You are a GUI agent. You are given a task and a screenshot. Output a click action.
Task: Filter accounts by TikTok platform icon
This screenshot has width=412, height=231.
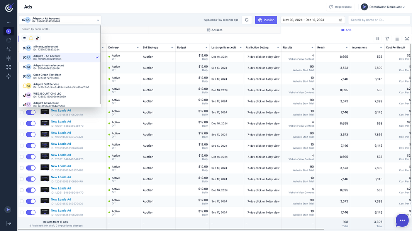(37, 38)
